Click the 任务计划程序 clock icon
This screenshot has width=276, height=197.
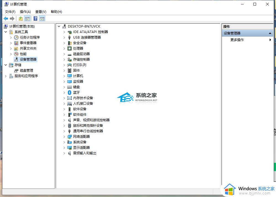(x=16, y=37)
